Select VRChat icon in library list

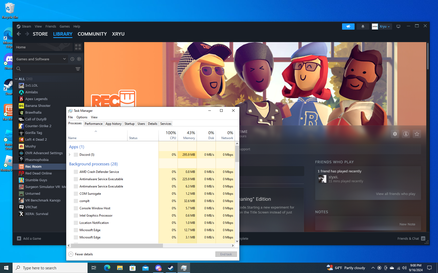pos(21,207)
